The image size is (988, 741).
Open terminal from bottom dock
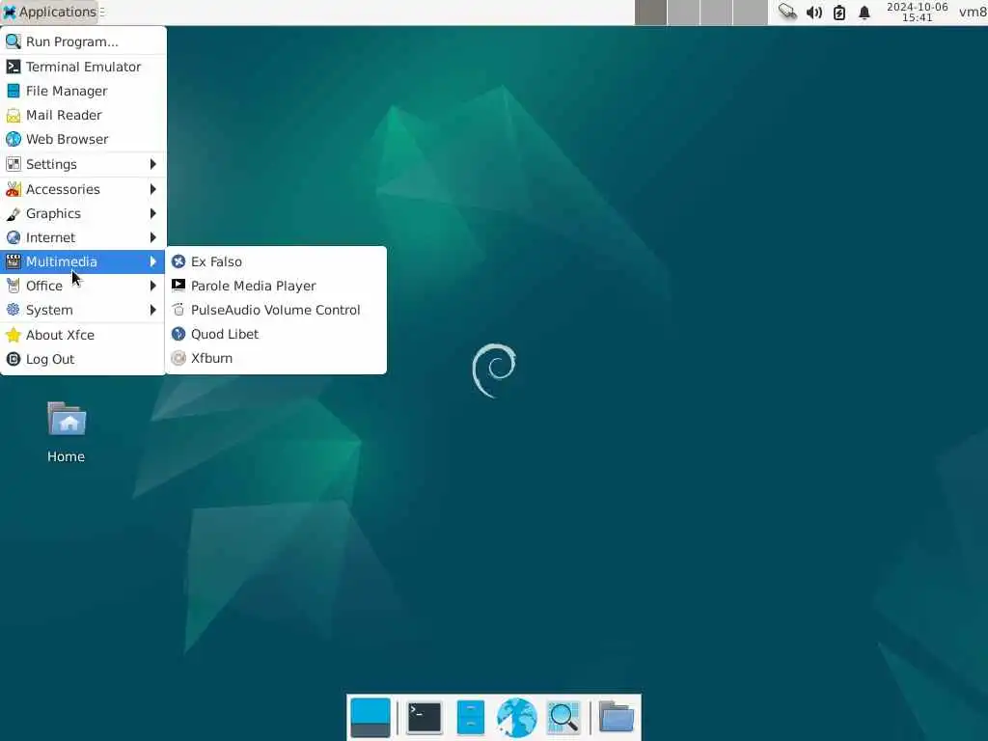click(x=425, y=718)
